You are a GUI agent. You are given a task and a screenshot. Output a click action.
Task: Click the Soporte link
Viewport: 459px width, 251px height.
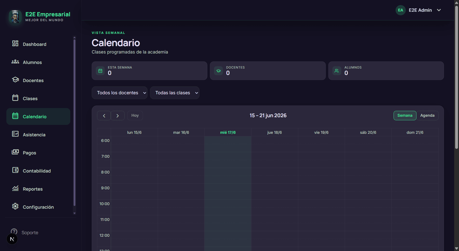click(x=30, y=233)
